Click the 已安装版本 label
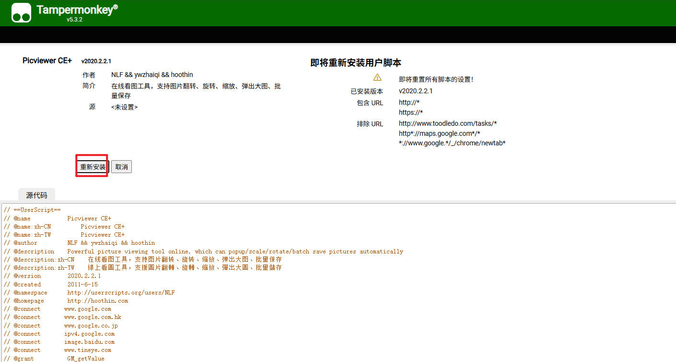Image resolution: width=676 pixels, height=362 pixels. (367, 91)
